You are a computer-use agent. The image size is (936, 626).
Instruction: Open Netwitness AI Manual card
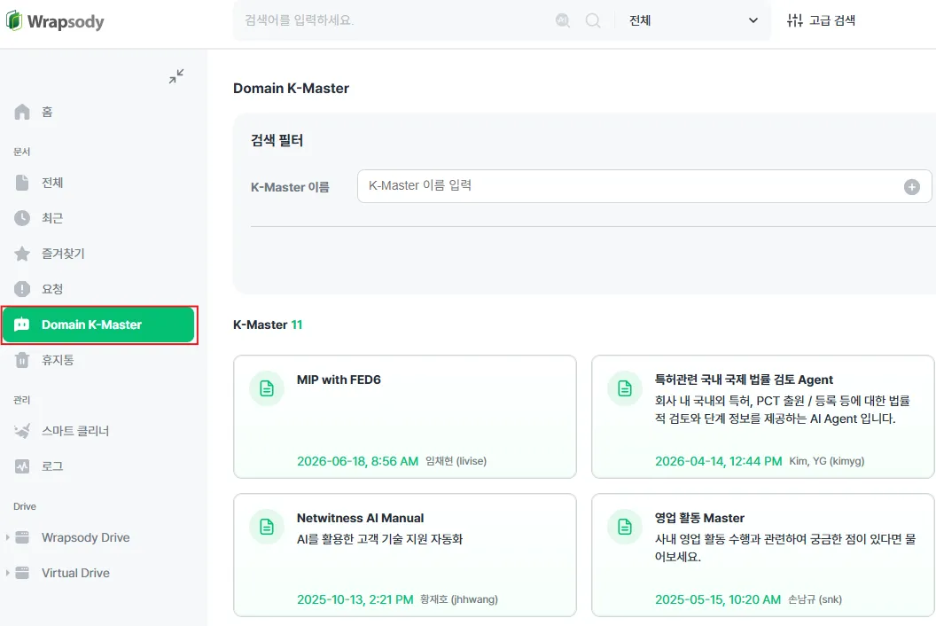405,555
